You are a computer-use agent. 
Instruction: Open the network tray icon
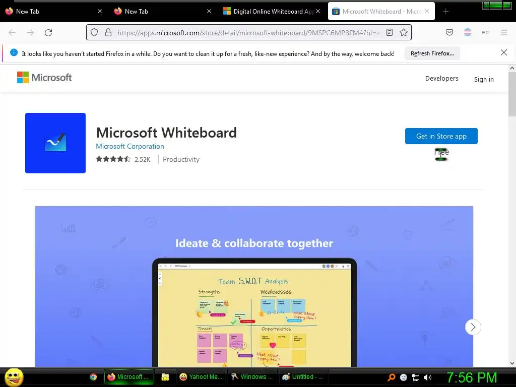coord(416,377)
